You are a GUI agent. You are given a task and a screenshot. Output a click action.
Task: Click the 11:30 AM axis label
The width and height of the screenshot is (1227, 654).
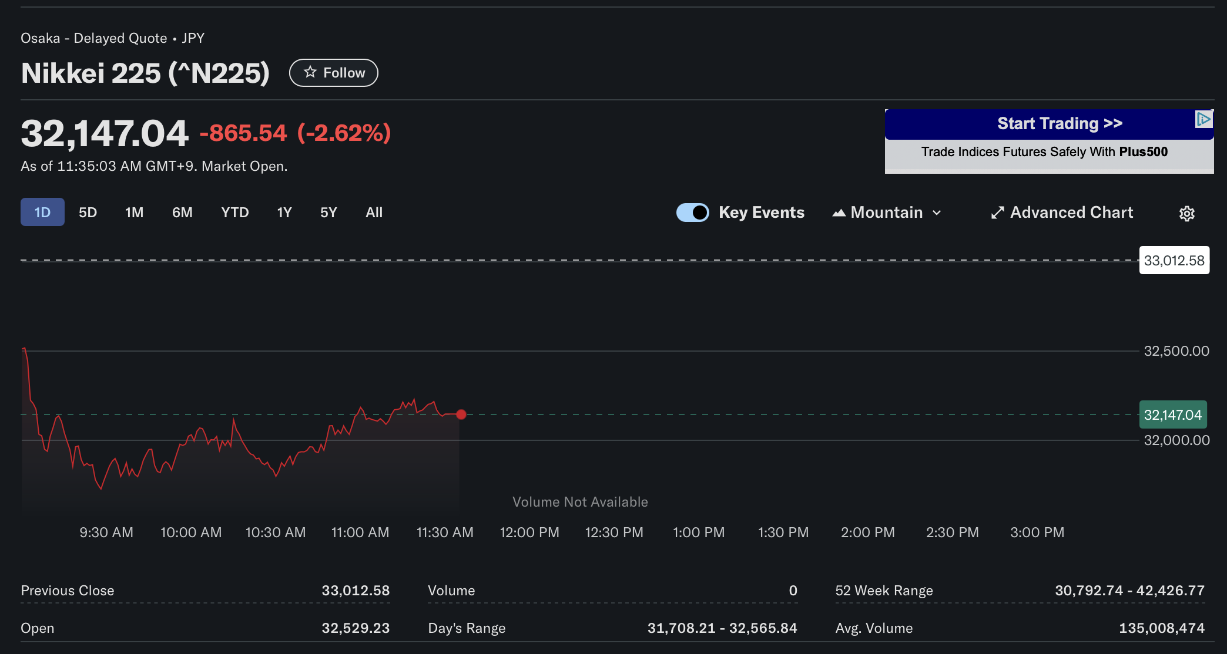[x=445, y=532]
